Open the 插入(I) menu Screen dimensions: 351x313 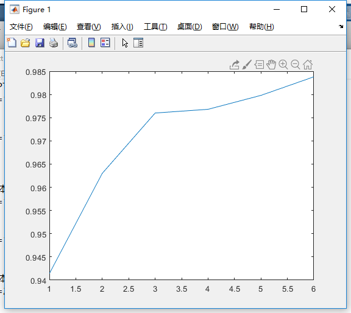tap(122, 27)
